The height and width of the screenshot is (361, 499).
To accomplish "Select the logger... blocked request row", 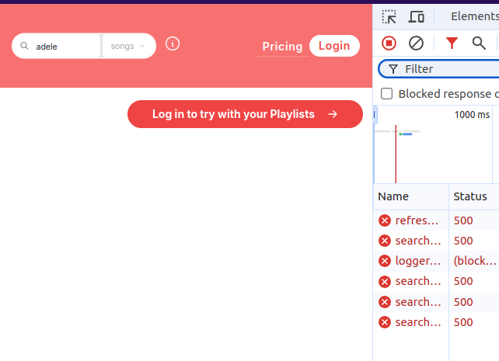I will pos(436,261).
